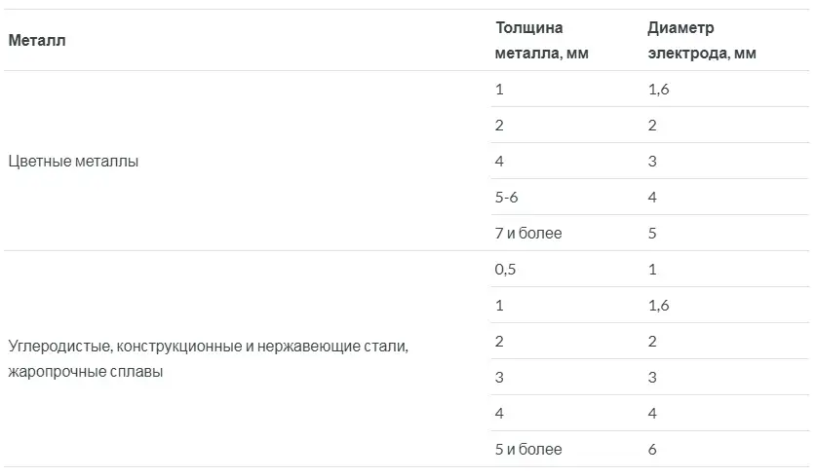Viewport: 817px width, 476px height.
Task: Click electrode diameter "1" beside thickness 0,5
Action: coord(652,270)
